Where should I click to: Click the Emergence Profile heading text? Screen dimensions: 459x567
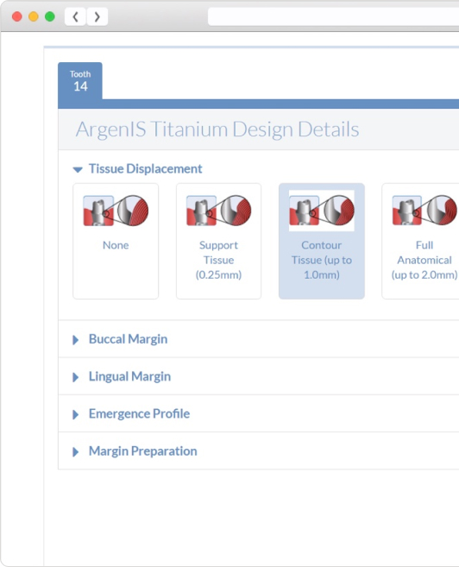139,413
